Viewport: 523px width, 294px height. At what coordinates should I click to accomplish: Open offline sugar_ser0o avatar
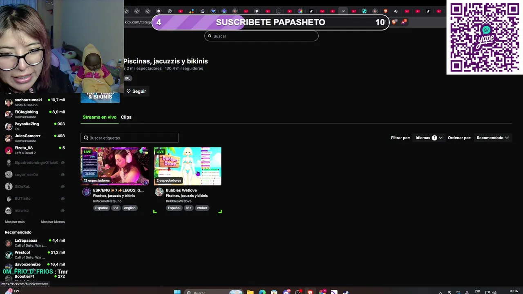point(9,174)
